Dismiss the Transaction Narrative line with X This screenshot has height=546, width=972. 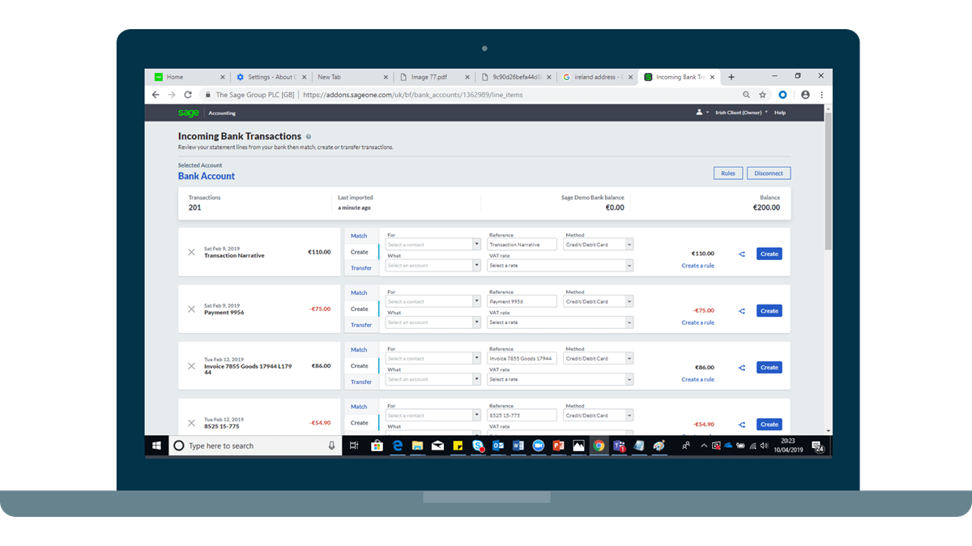tap(191, 253)
